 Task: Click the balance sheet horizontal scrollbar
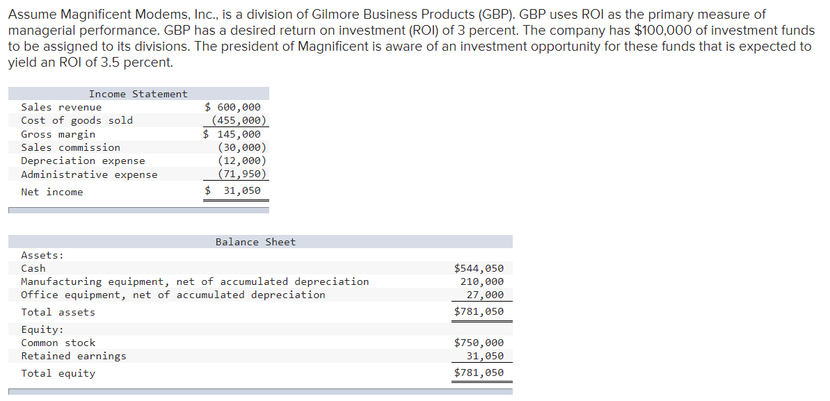click(260, 392)
